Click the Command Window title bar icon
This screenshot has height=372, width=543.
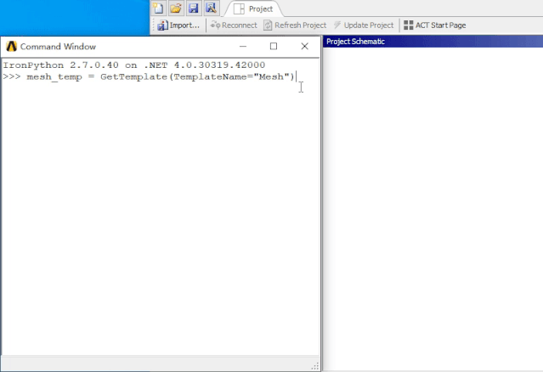[11, 47]
